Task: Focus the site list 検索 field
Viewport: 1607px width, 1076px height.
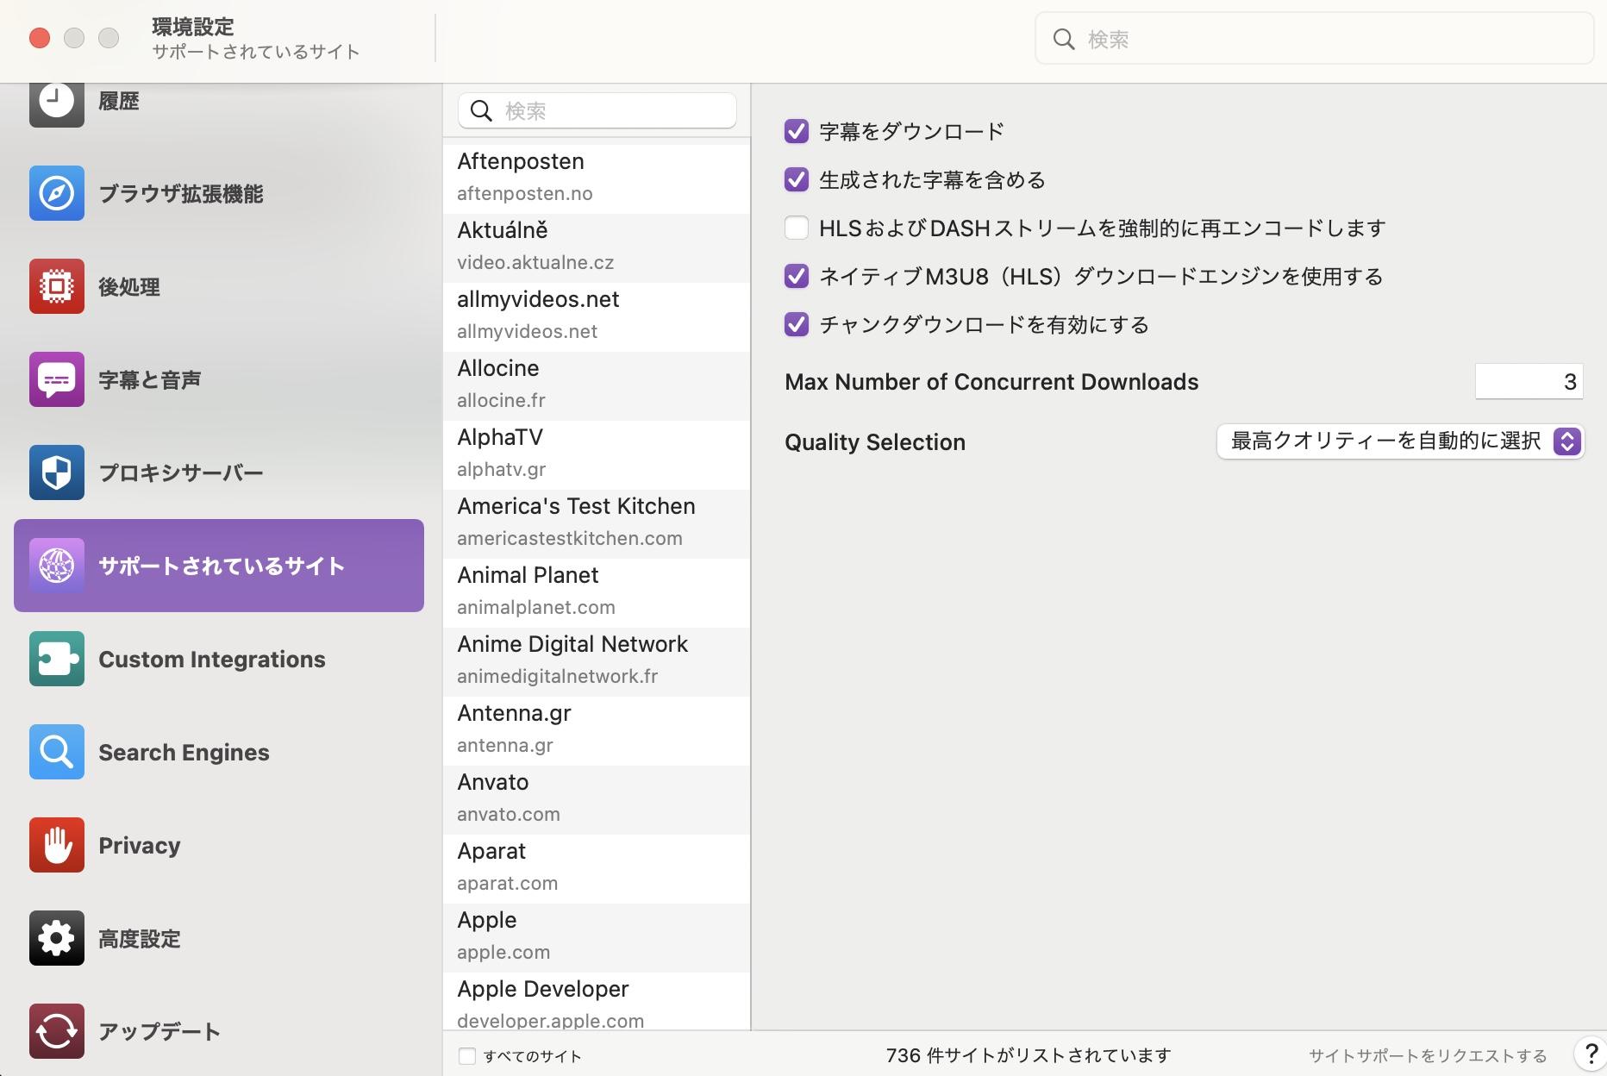Action: click(x=597, y=110)
